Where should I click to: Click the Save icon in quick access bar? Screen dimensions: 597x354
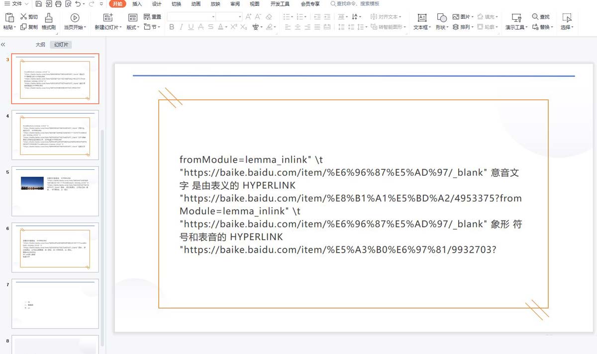(x=39, y=4)
